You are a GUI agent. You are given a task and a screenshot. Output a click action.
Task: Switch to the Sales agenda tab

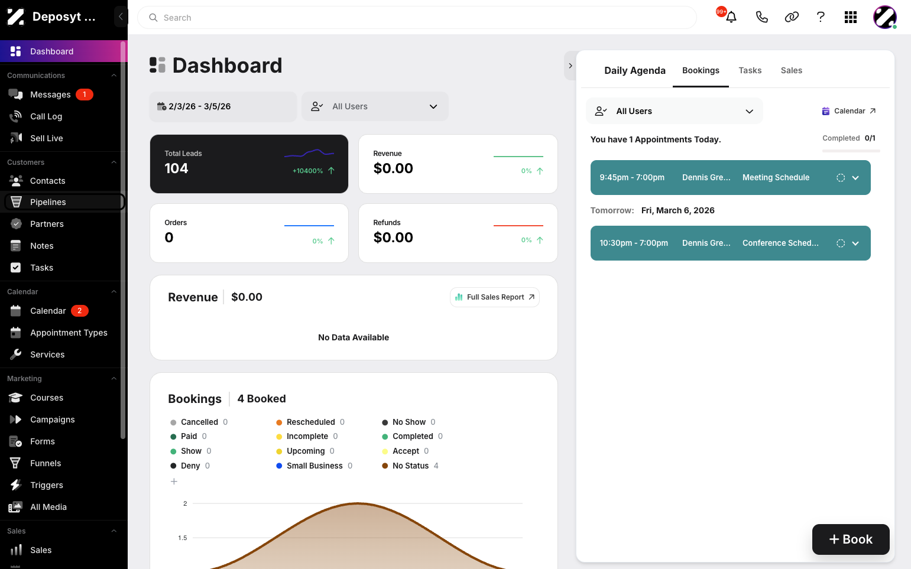(x=791, y=70)
